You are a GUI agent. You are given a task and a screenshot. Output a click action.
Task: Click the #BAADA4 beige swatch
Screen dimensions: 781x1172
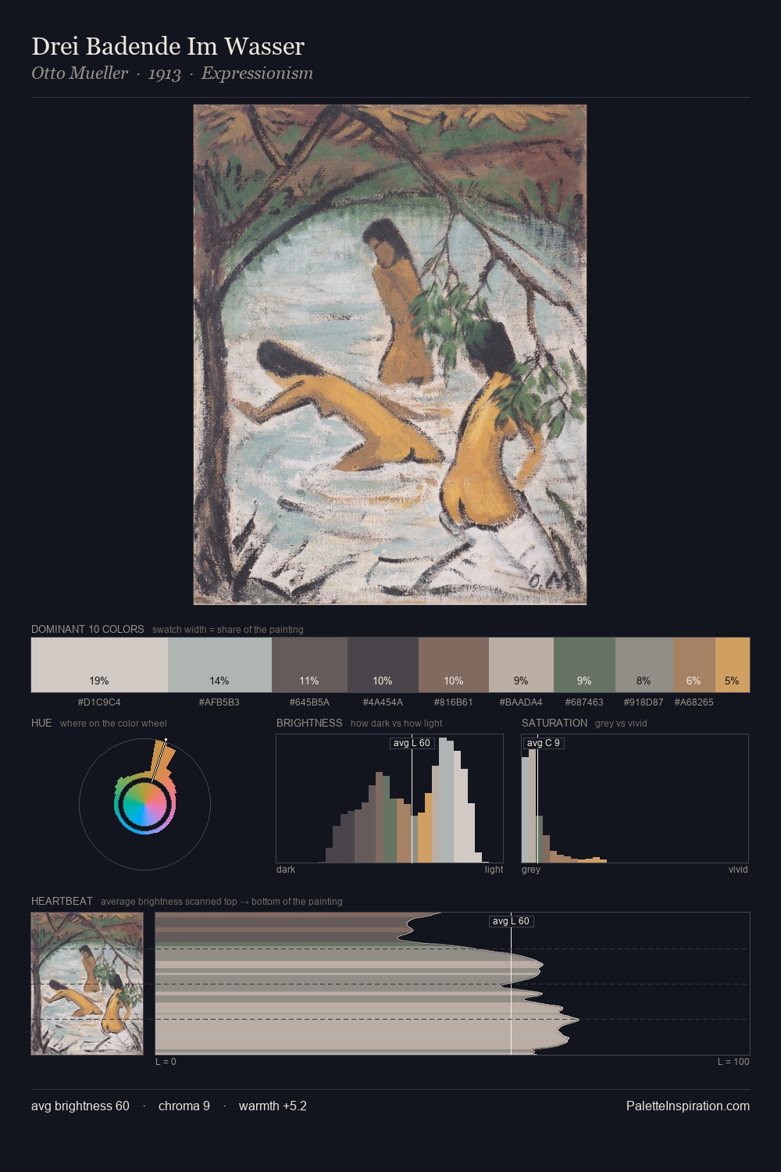click(x=521, y=665)
